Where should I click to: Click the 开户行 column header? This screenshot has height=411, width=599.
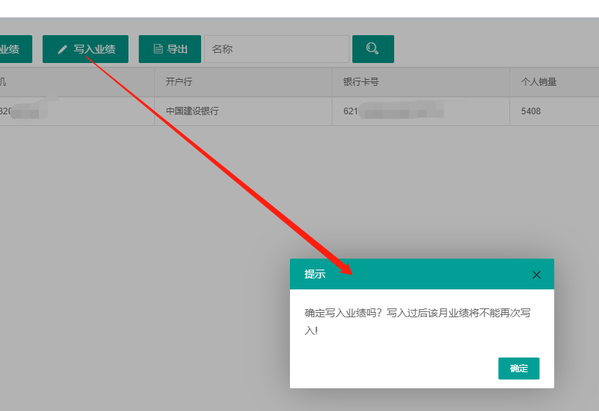point(178,82)
